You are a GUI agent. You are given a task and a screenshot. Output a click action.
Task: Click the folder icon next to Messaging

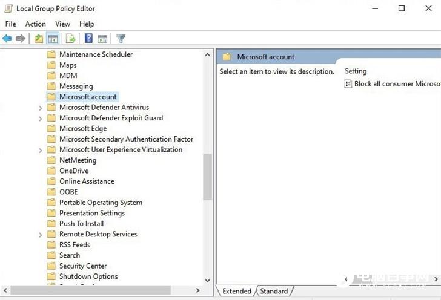coord(51,86)
